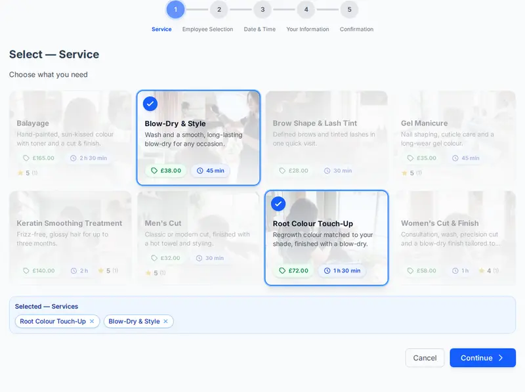Uncheck the Root Colour Touch-Up checkmark
This screenshot has height=392, width=525.
[278, 204]
